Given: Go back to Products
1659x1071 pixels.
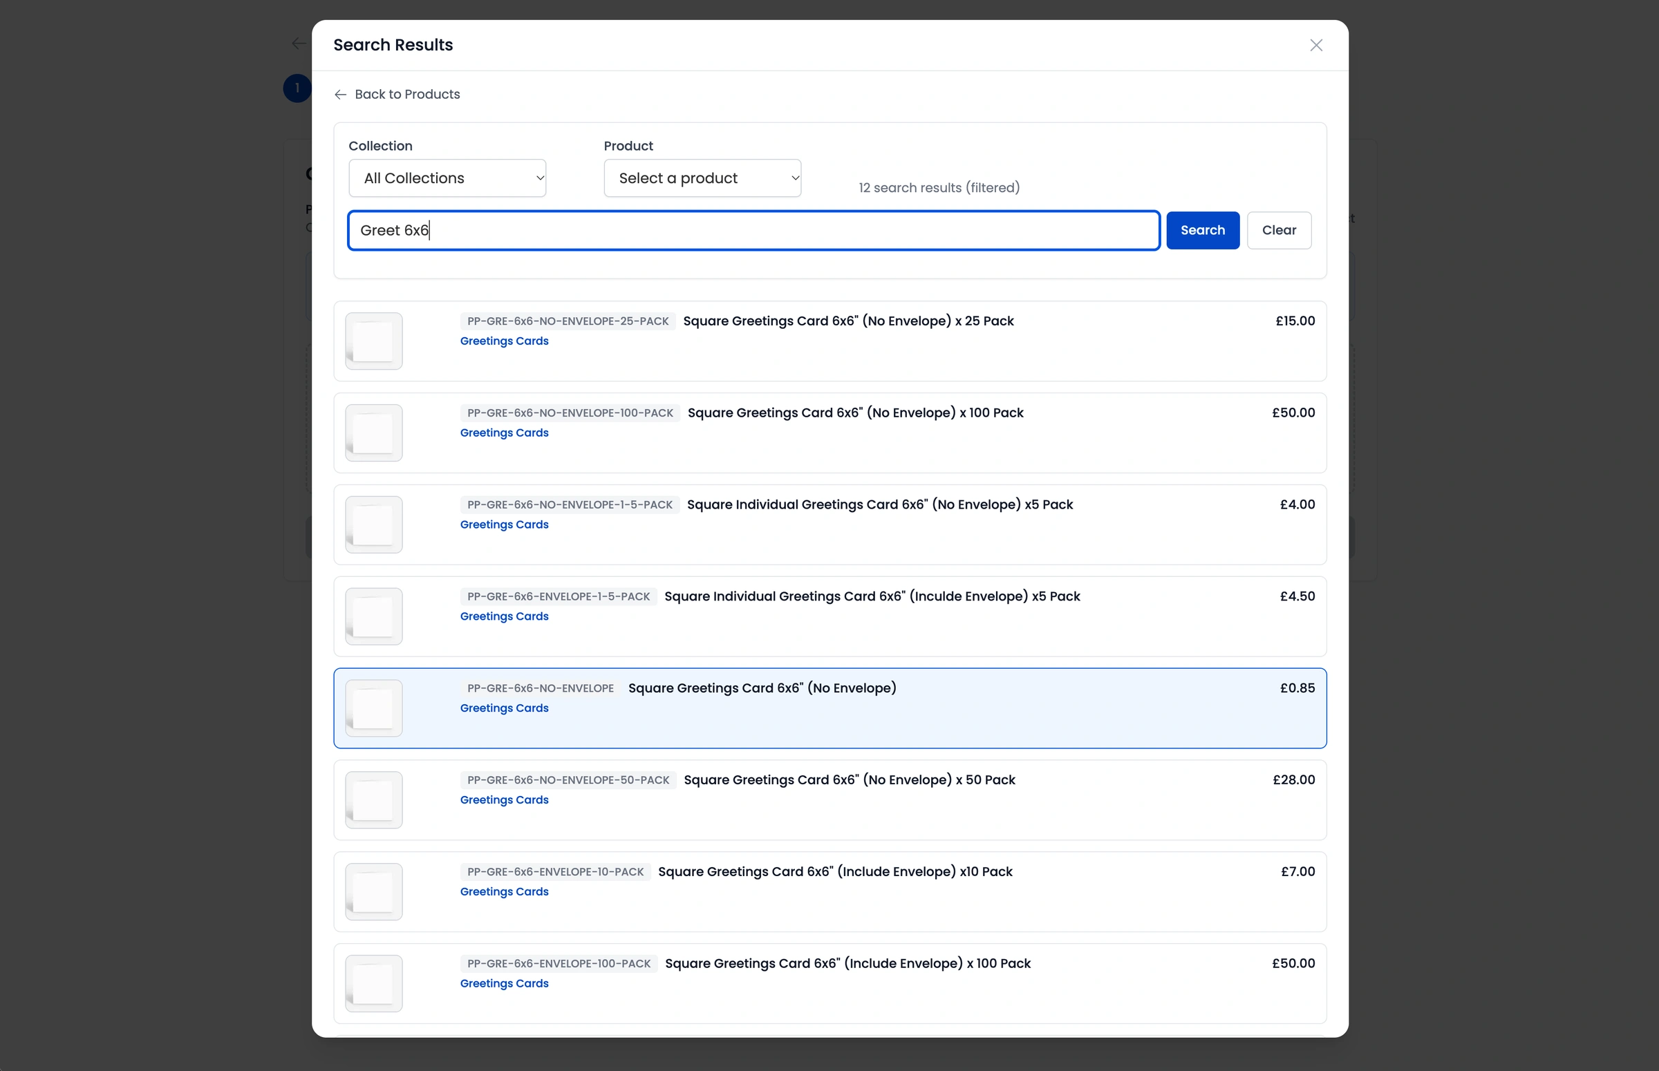Looking at the screenshot, I should 397,94.
